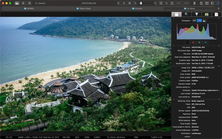Click status bar ISO 200 entry

66,137
